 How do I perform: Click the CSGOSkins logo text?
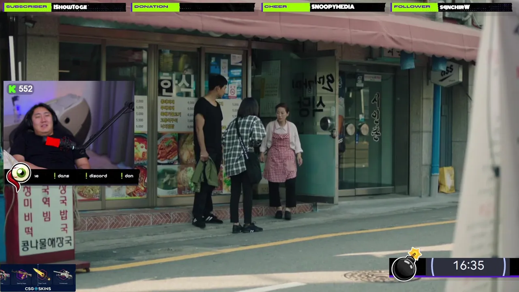click(x=37, y=288)
